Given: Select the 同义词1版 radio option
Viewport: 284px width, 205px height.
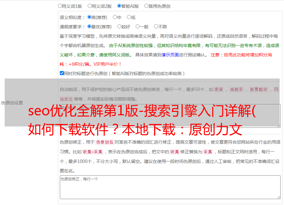Looking at the screenshot, I should point(60,6).
